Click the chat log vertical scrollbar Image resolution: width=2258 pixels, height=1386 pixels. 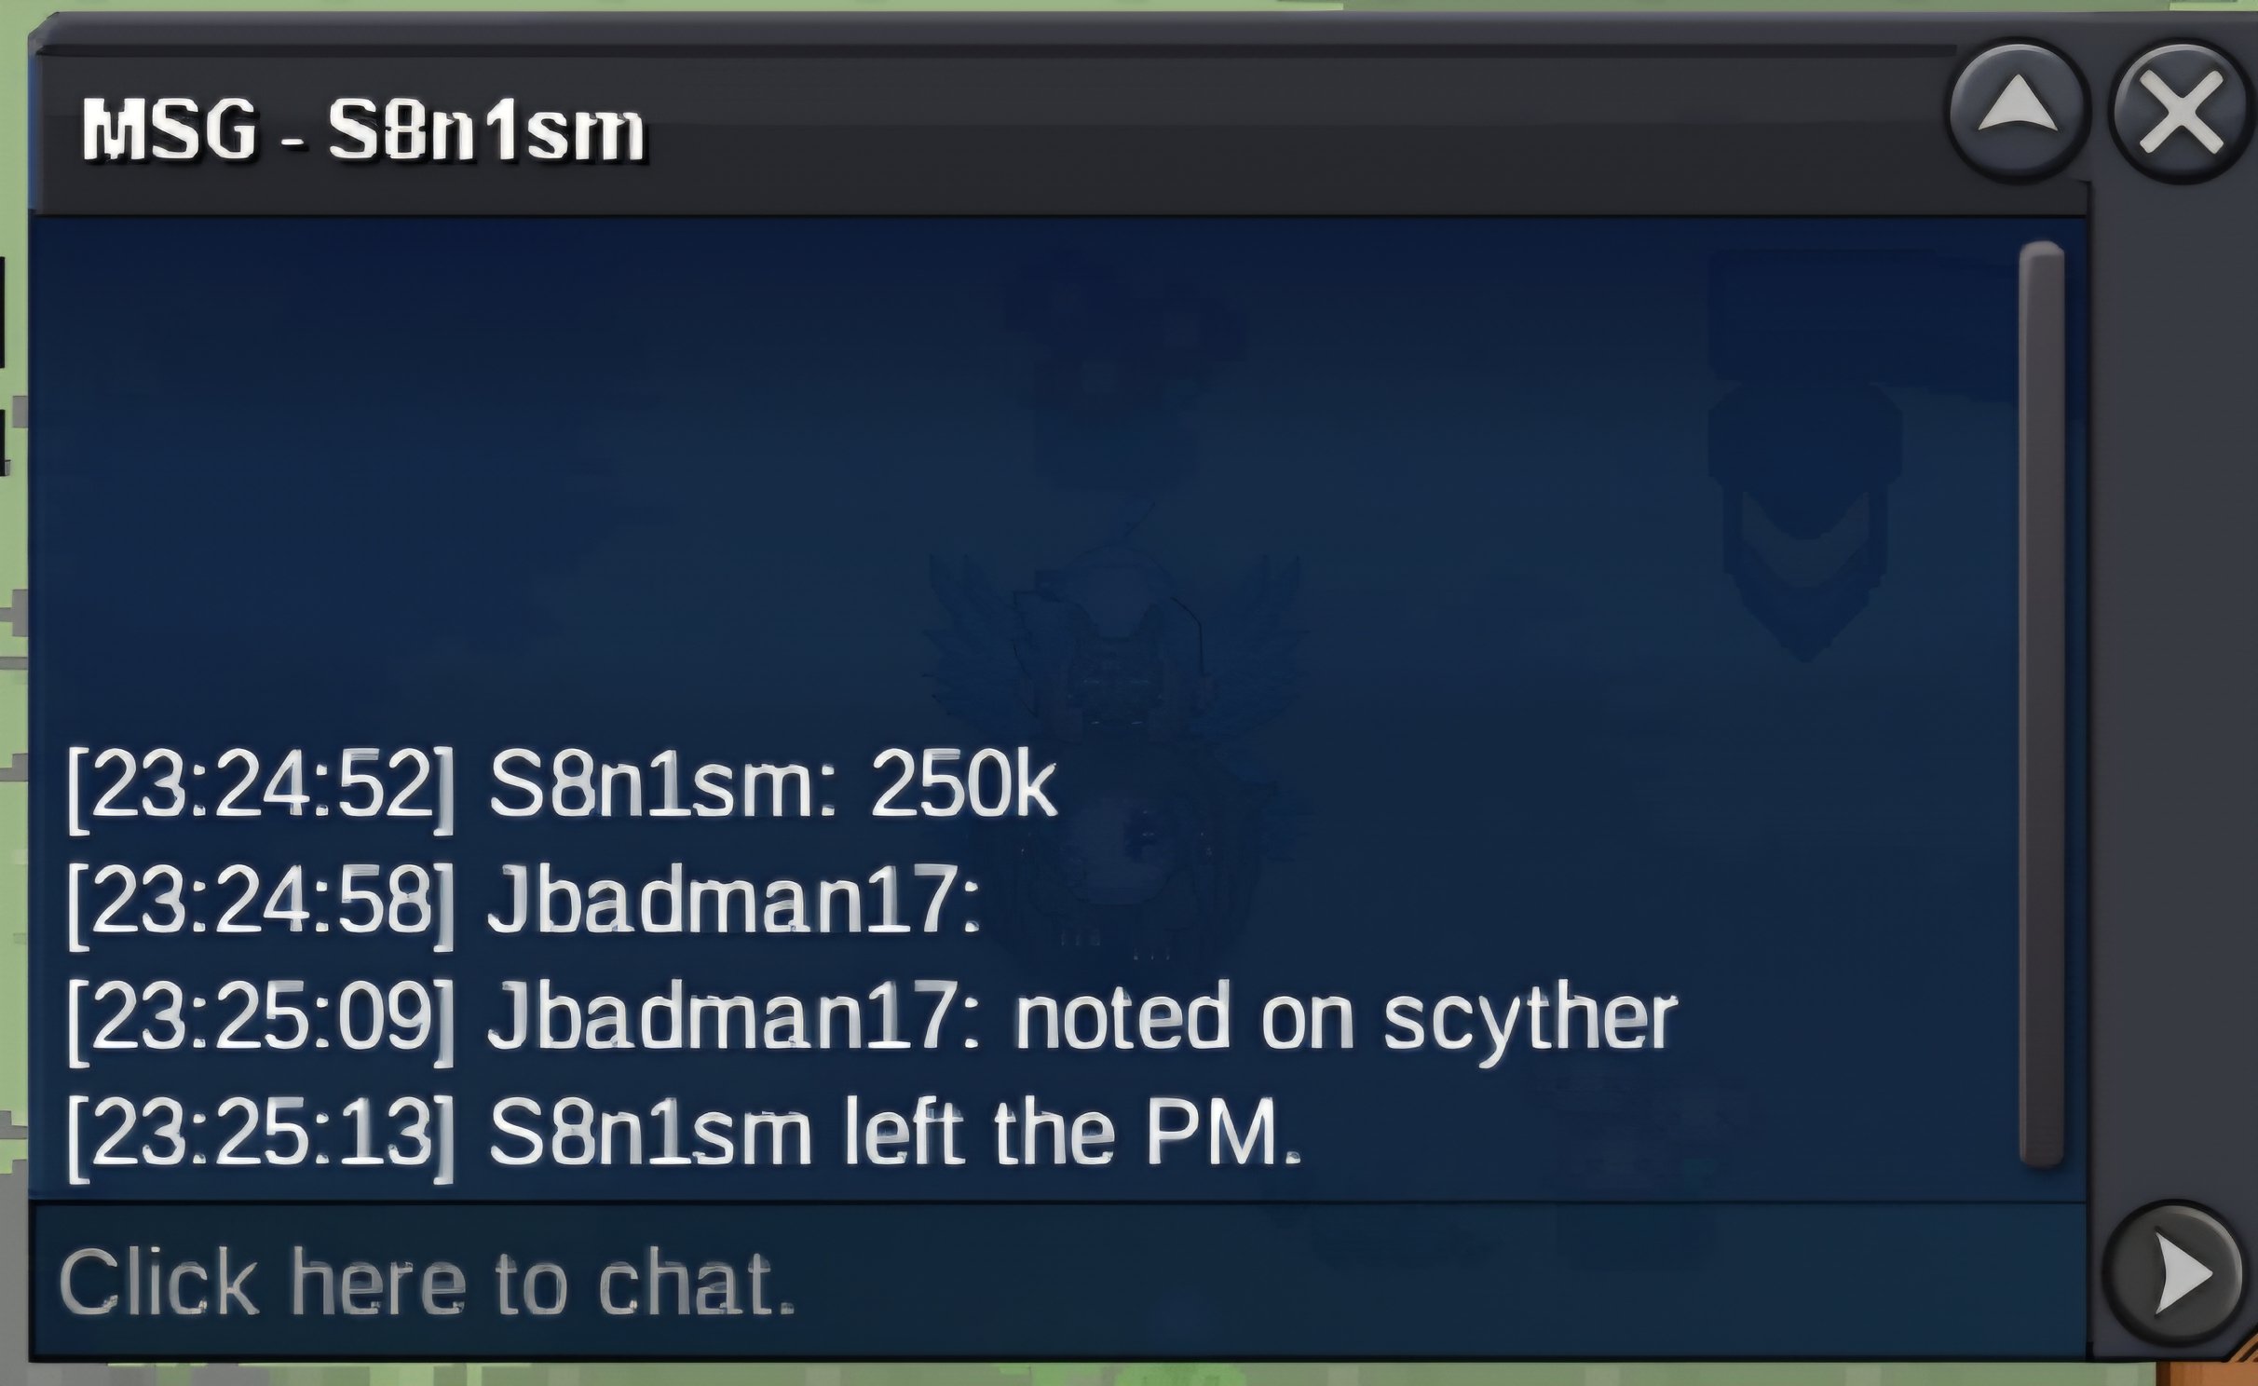[2041, 703]
